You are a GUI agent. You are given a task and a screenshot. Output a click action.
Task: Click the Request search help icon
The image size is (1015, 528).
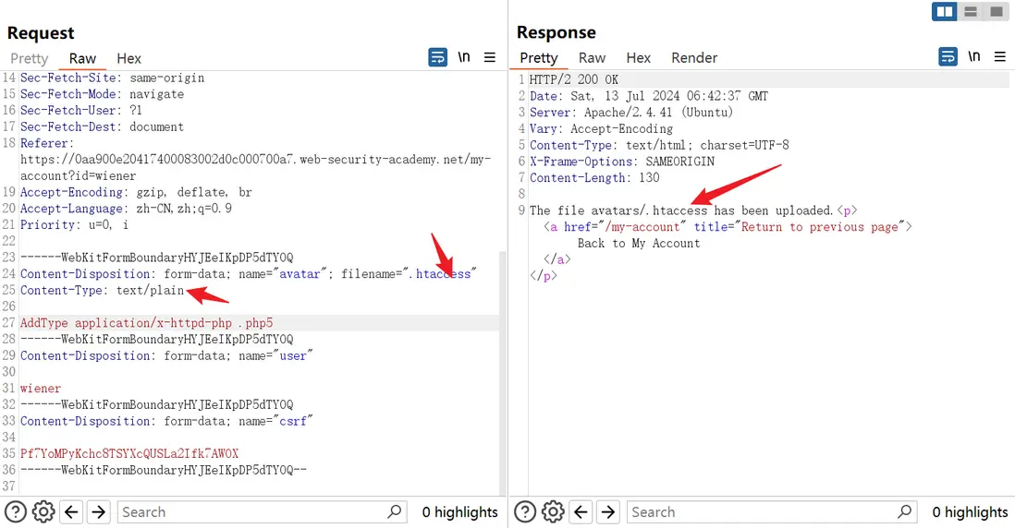[16, 511]
